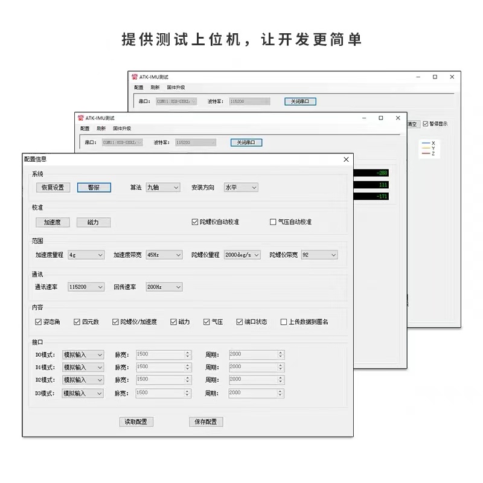The image size is (483, 483).
Task: Enable the 气压自动校准 checkbox
Action: pyautogui.click(x=273, y=222)
